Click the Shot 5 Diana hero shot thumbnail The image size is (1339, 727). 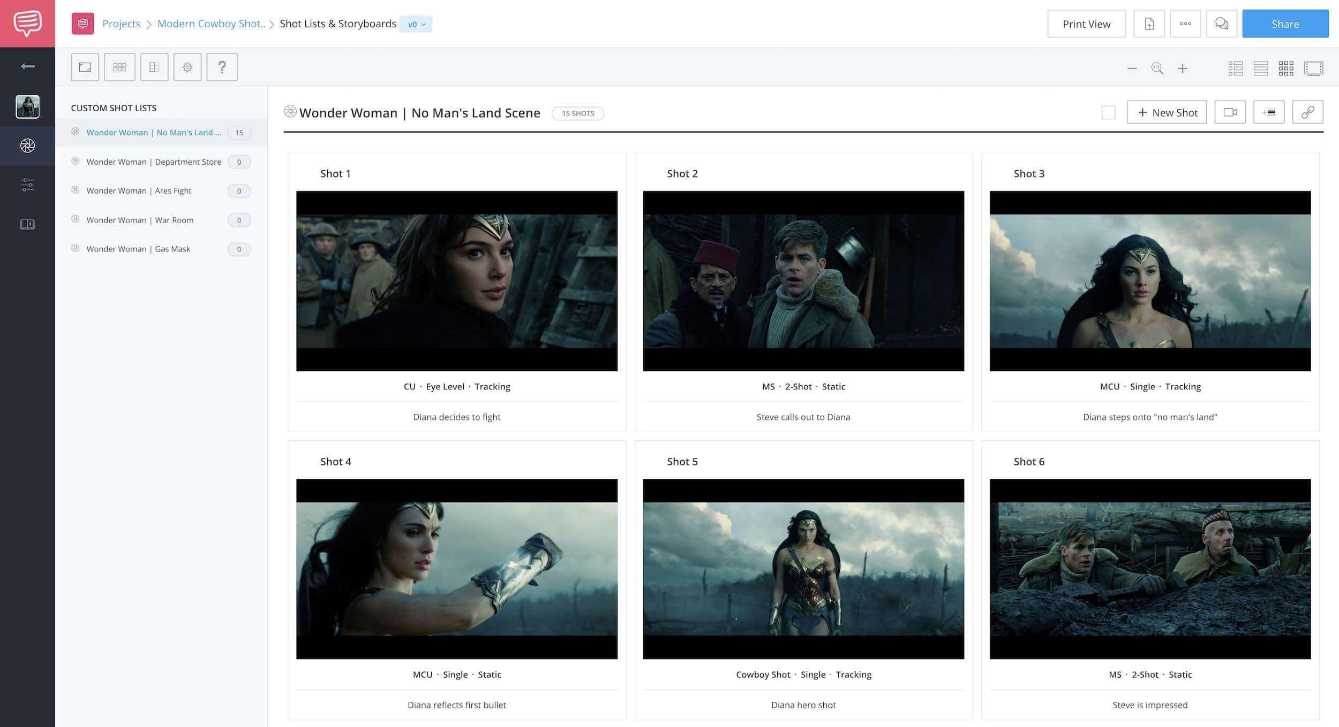pyautogui.click(x=803, y=569)
